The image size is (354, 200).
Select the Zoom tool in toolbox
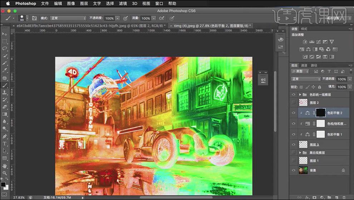(4, 173)
